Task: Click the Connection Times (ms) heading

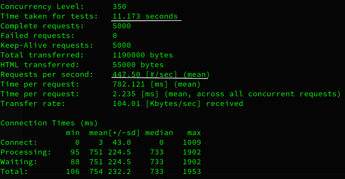Action: pyautogui.click(x=49, y=123)
